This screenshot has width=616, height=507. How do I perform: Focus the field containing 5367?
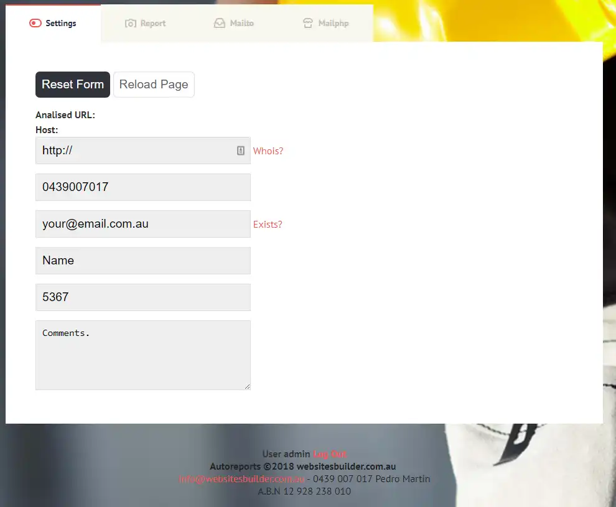pos(143,297)
